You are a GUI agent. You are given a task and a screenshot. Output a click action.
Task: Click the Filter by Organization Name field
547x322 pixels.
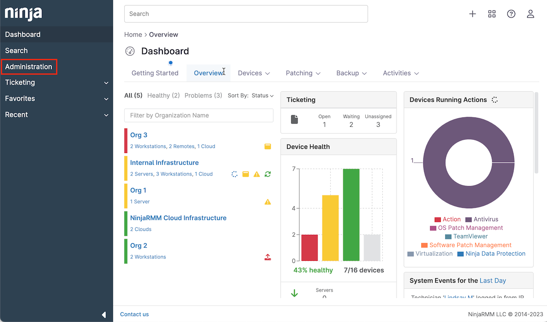click(x=199, y=116)
